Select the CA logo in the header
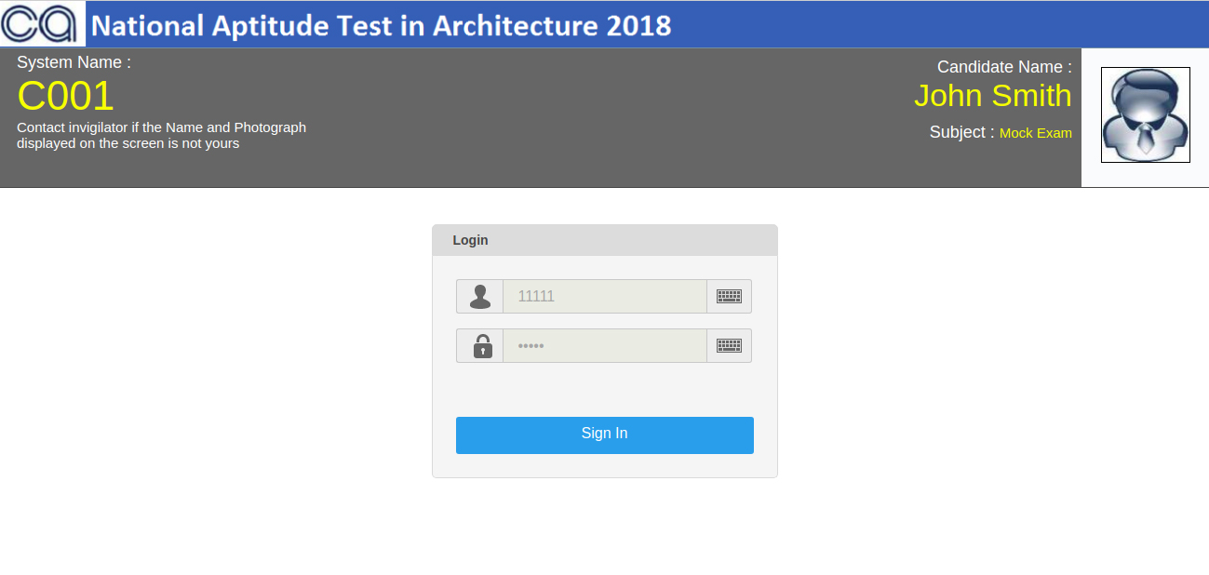The height and width of the screenshot is (575, 1209). click(x=42, y=23)
